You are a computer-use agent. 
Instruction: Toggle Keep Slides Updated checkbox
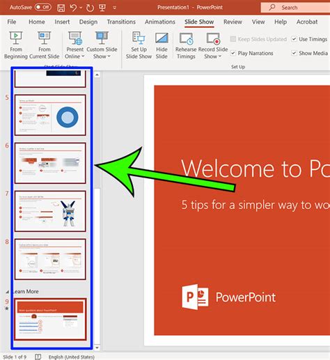point(233,39)
